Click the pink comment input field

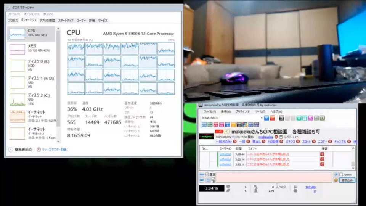click(x=274, y=177)
